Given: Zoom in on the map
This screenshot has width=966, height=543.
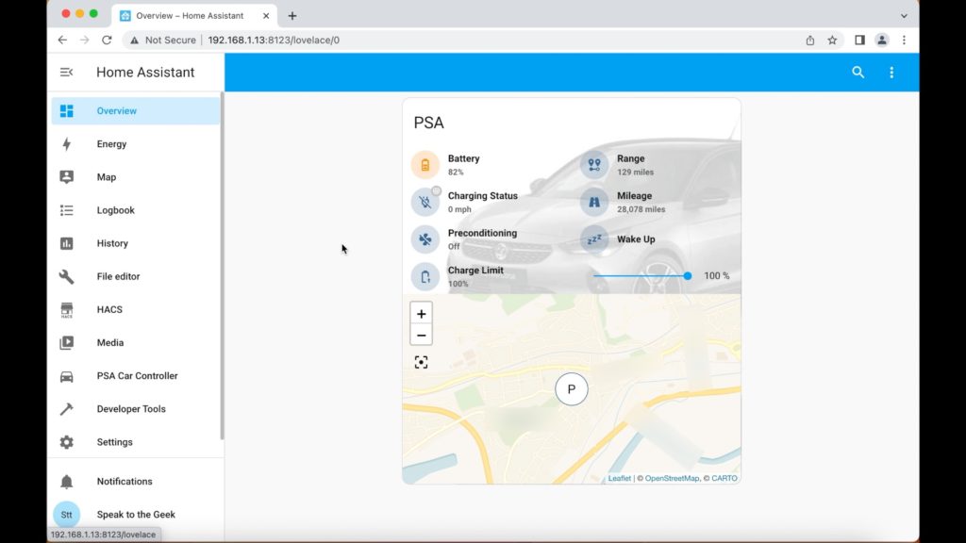Looking at the screenshot, I should (x=422, y=314).
